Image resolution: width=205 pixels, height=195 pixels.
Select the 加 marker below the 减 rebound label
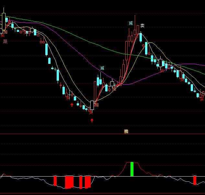(x=114, y=88)
